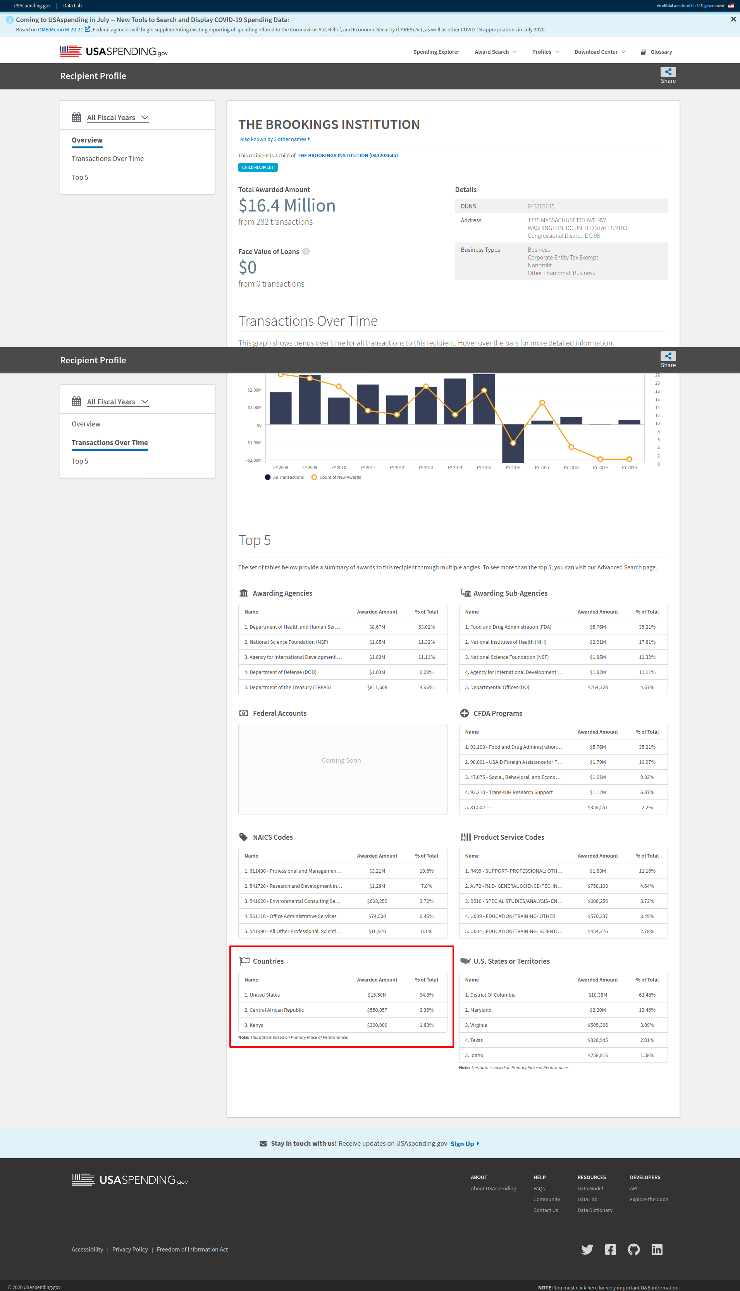Open All Fiscal Years dropdown in lower sidebar
740x1291 pixels.
click(117, 401)
